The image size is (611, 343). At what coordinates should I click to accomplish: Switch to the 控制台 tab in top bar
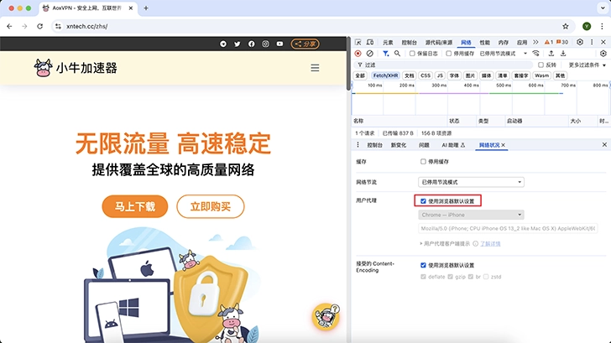[410, 43]
